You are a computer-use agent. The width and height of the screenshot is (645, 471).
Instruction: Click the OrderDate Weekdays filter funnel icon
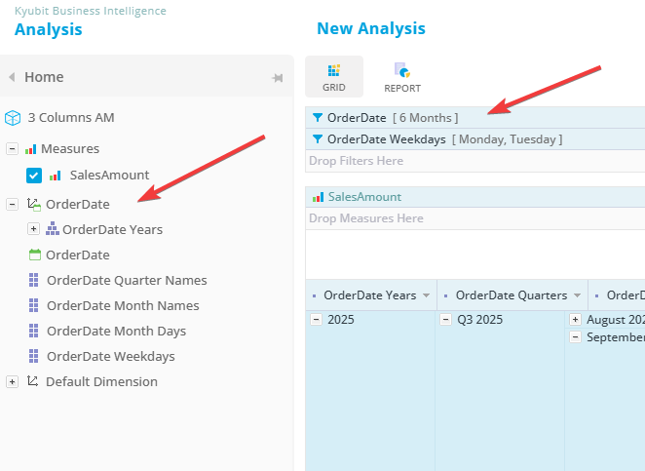[x=318, y=139]
